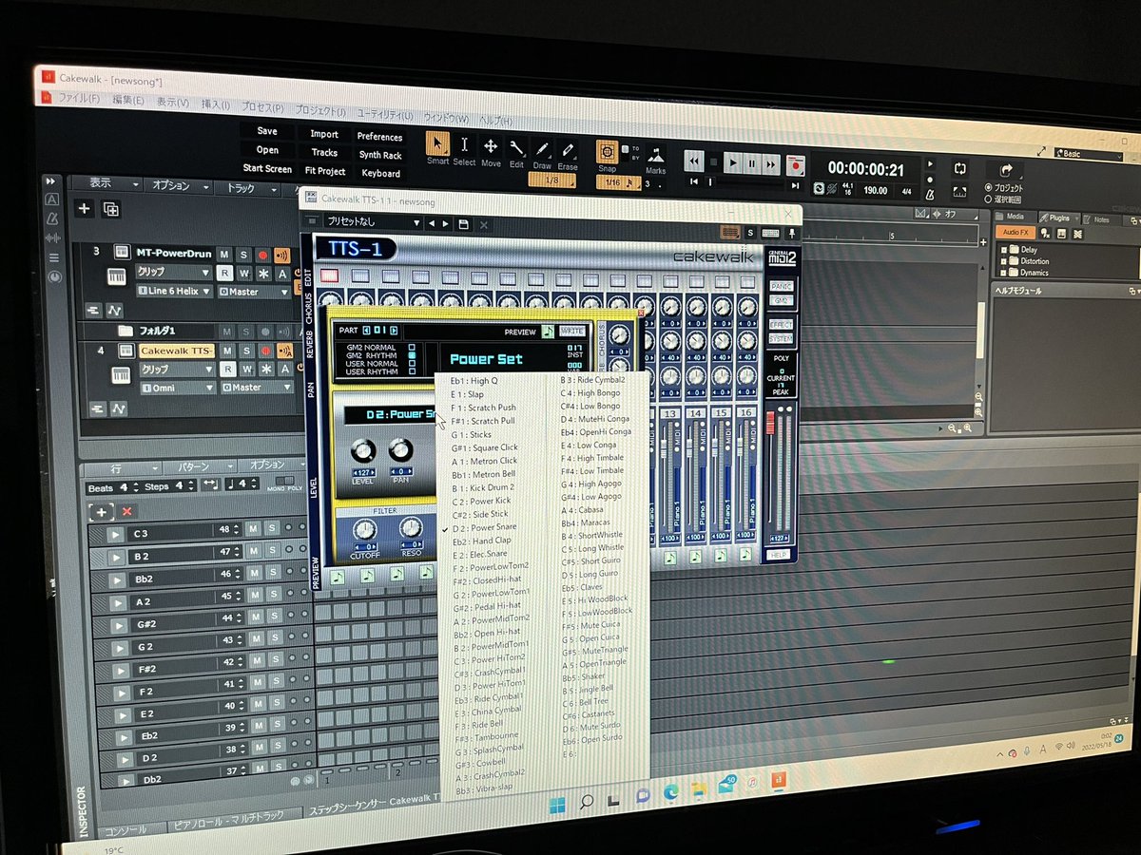Switch to the Plugins browser tab
This screenshot has height=855, width=1141.
[x=1059, y=218]
